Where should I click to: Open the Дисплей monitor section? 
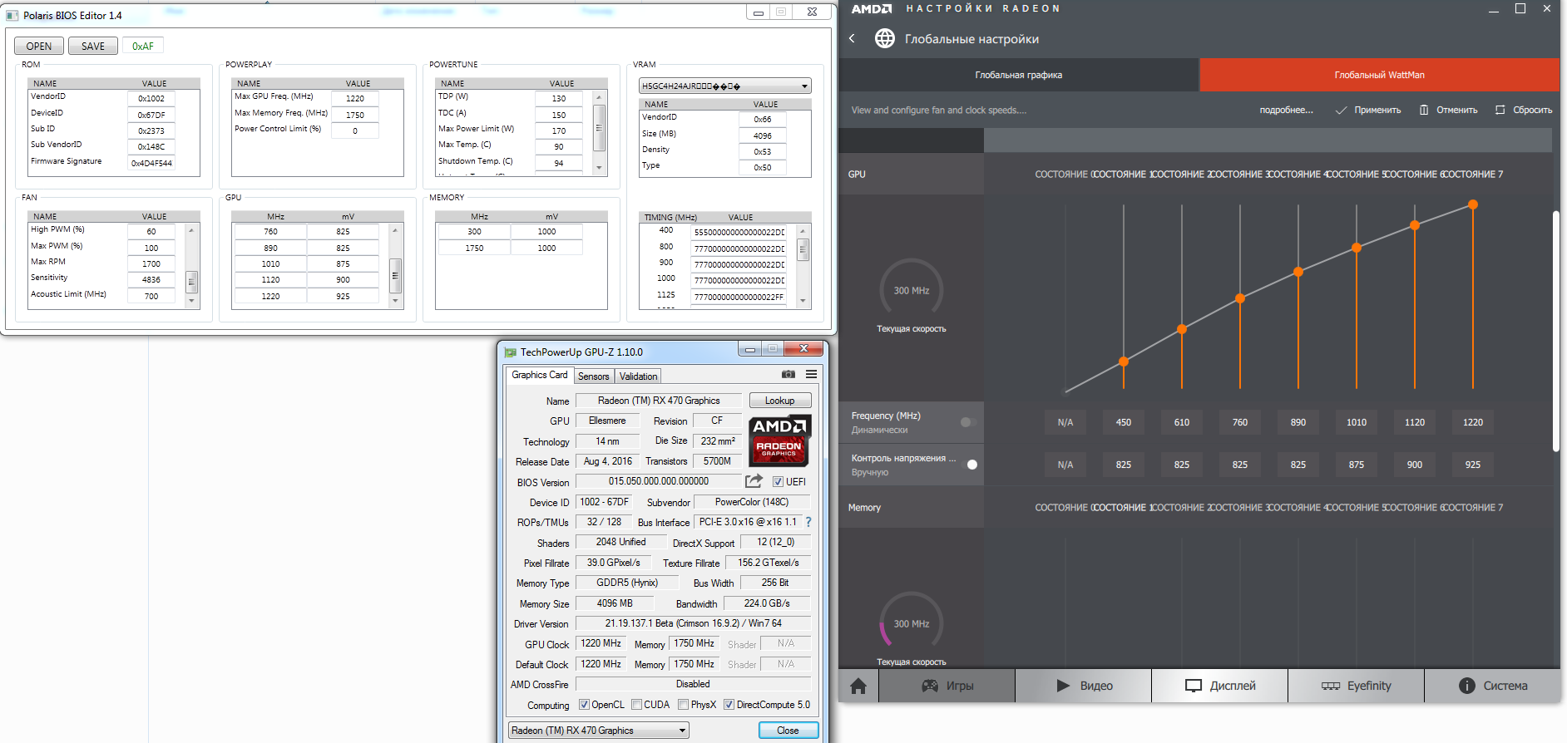pyautogui.click(x=1220, y=686)
